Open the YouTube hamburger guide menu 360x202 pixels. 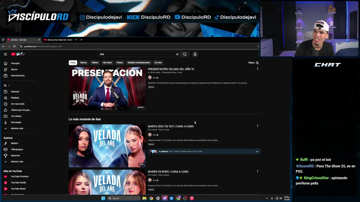(5, 54)
